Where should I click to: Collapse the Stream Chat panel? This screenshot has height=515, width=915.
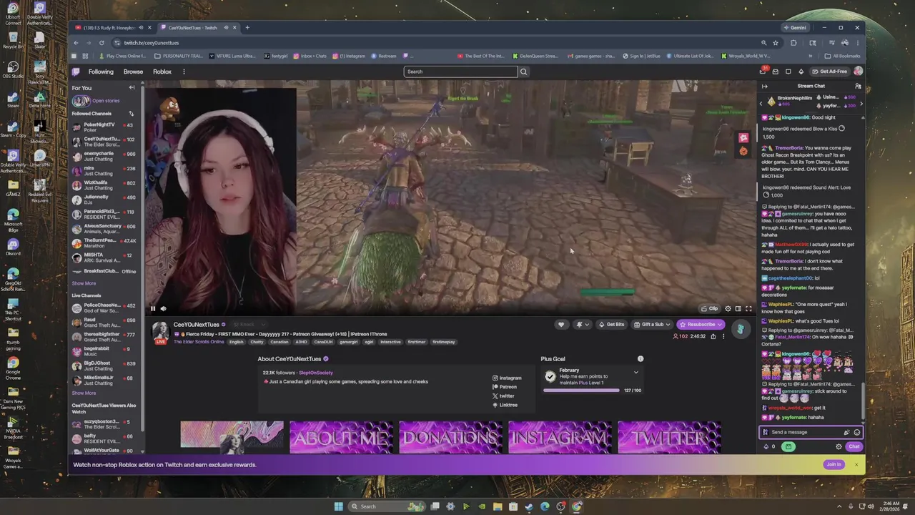[764, 86]
